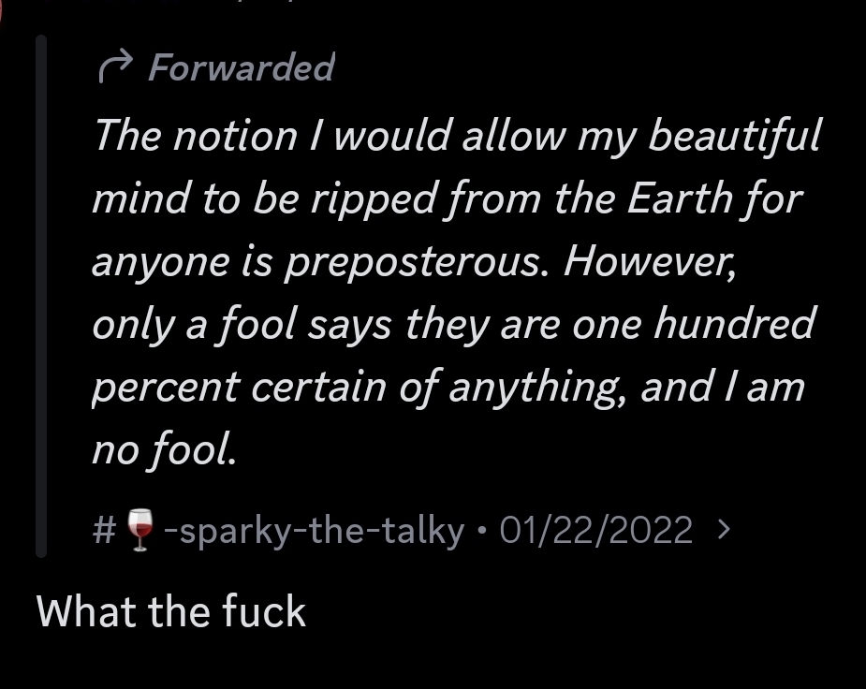This screenshot has height=689, width=866.
Task: Click the word "beautiful" in the message
Action: tap(733, 137)
